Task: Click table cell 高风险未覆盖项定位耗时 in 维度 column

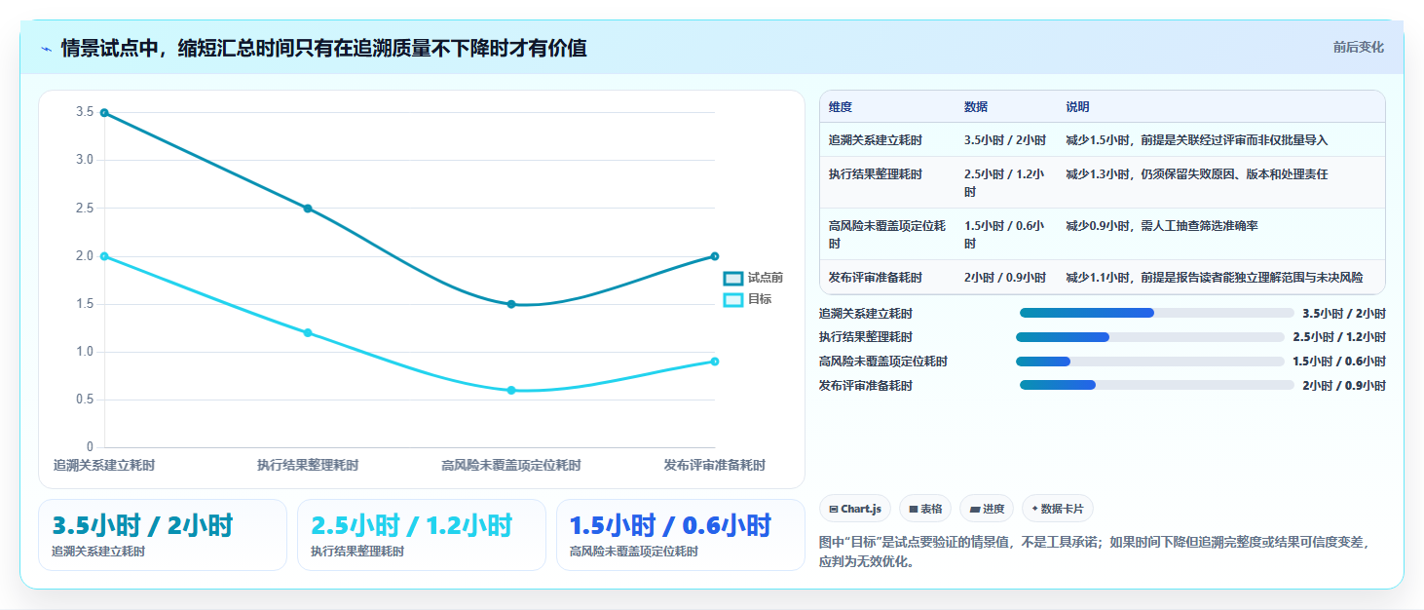Action: pos(887,234)
